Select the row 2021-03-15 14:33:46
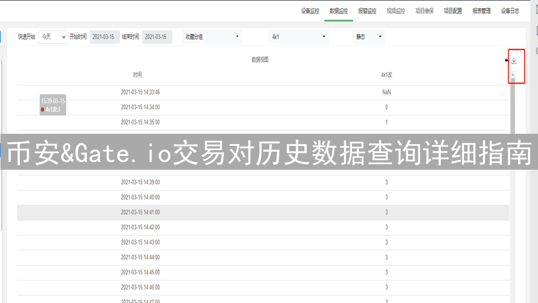Screen dimensions: 538x303 (263, 92)
